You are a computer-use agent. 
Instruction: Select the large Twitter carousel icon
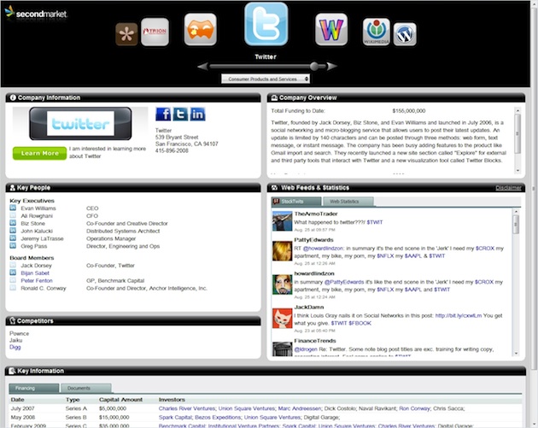tap(266, 24)
